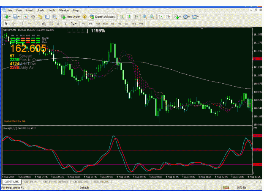The width and height of the screenshot is (264, 191).
Task: Switch to Line Chart mode
Action: click(136, 16)
